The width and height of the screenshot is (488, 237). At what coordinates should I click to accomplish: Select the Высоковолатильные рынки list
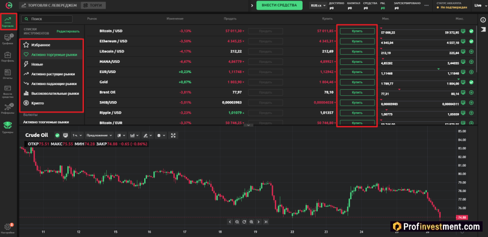[x=53, y=93]
